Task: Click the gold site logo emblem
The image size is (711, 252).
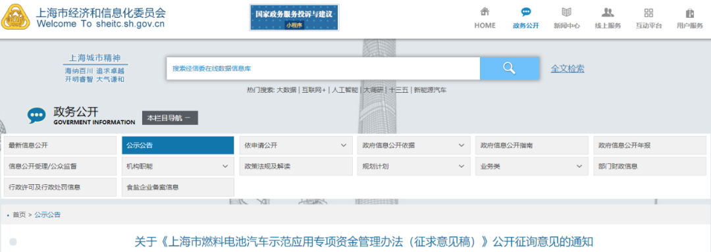Action: (16, 17)
